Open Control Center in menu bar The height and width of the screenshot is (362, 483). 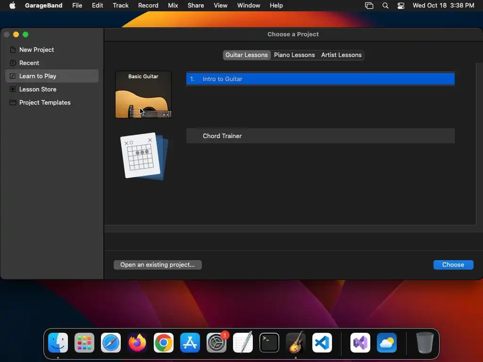(x=401, y=6)
